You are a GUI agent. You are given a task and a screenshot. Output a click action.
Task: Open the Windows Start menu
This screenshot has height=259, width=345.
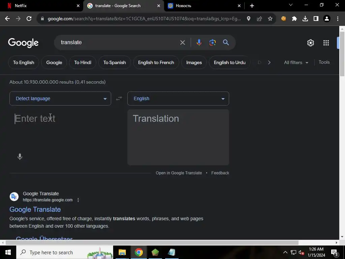coord(8,252)
